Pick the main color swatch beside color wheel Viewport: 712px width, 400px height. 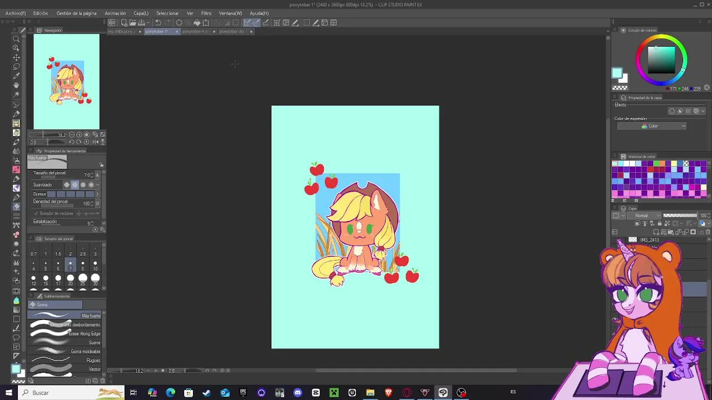pos(617,73)
